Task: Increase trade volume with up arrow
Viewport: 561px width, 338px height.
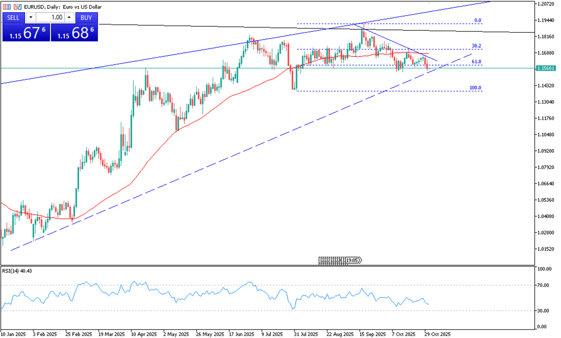Action: pyautogui.click(x=69, y=17)
